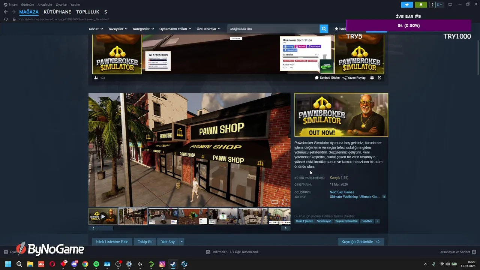Open Opera browser from taskbar
Image resolution: width=480 pixels, height=270 pixels.
52,264
